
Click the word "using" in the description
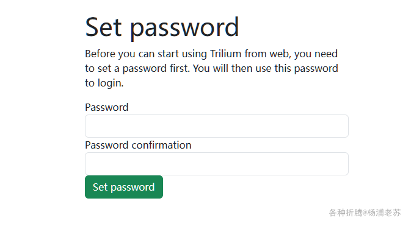click(x=194, y=54)
